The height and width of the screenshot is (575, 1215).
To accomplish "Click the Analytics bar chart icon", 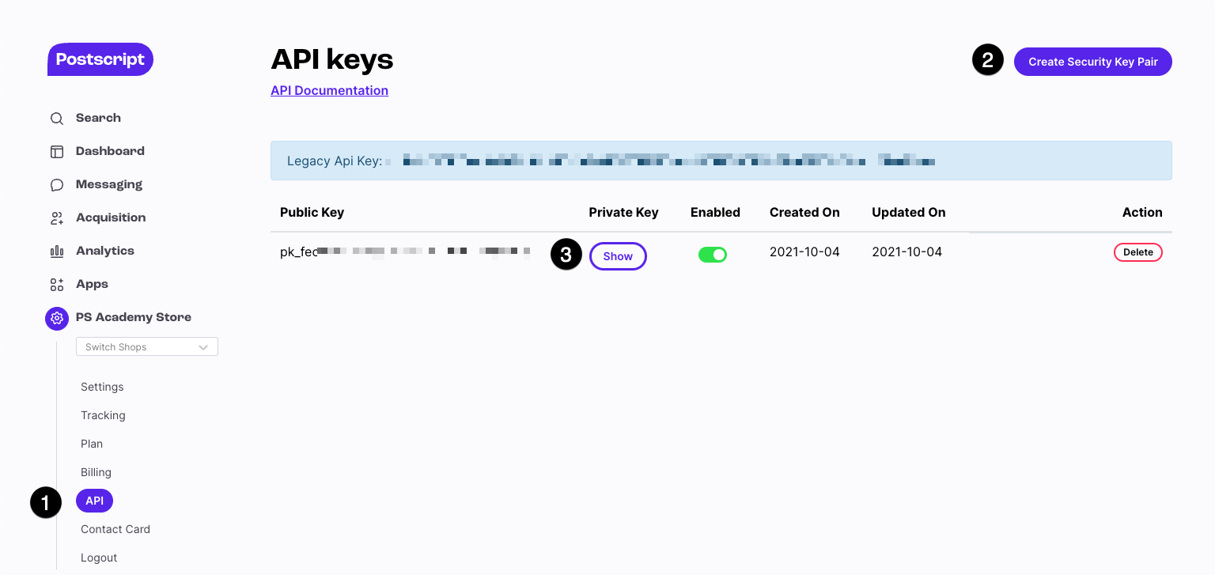I will coord(57,252).
